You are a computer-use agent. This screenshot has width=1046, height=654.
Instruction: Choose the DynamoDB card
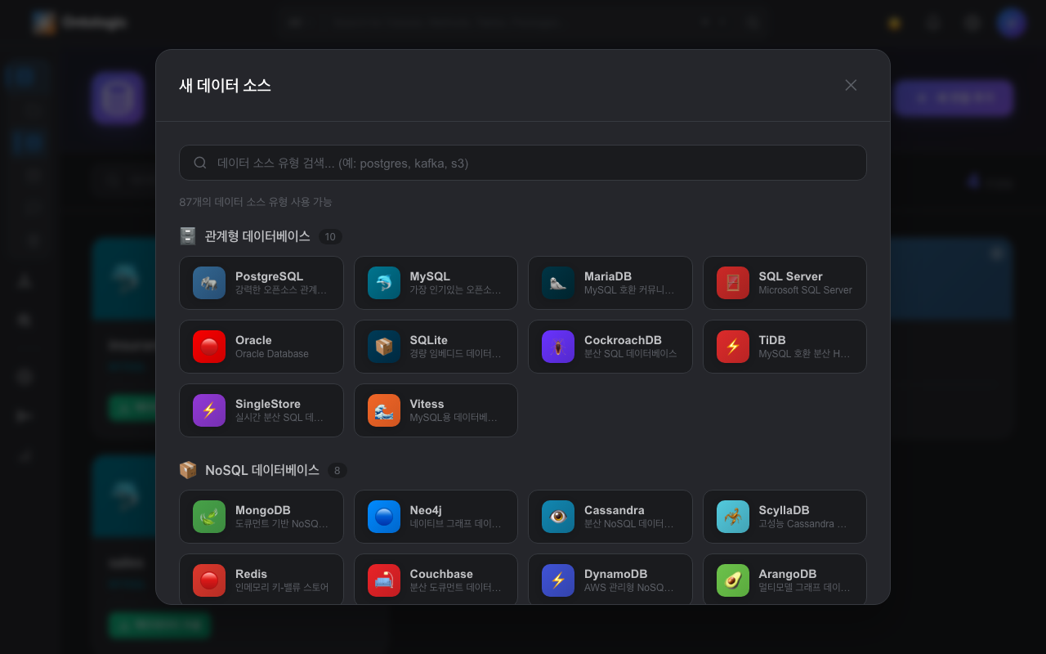point(610,580)
